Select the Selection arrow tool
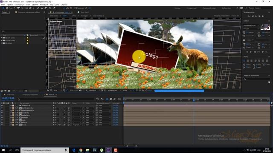 tap(3, 8)
